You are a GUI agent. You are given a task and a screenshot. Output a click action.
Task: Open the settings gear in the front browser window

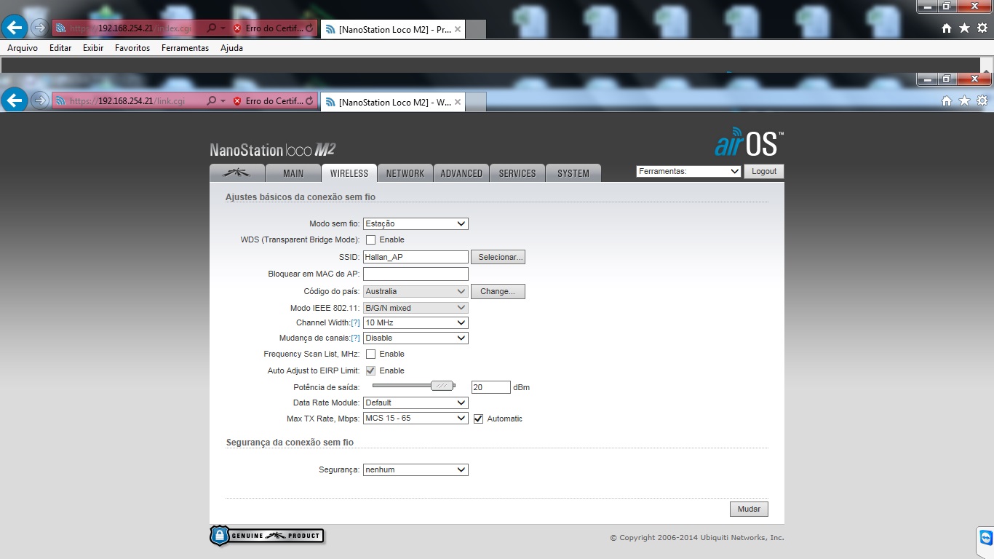point(982,100)
